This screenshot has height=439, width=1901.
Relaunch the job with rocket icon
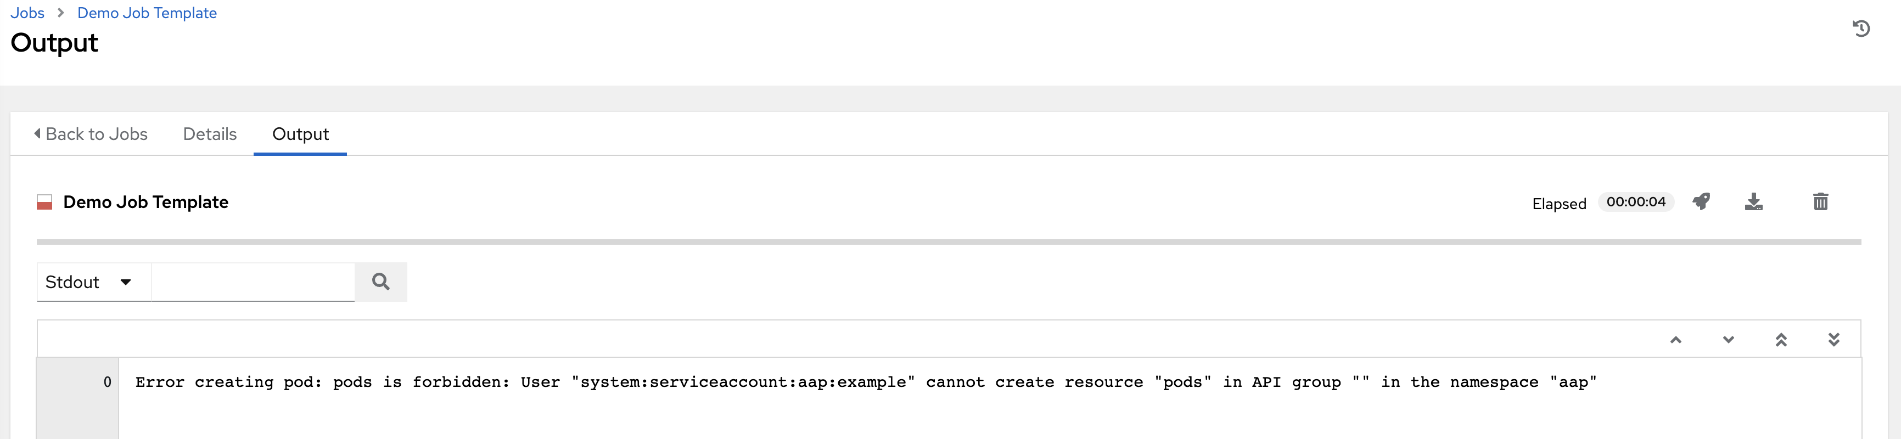(1701, 201)
